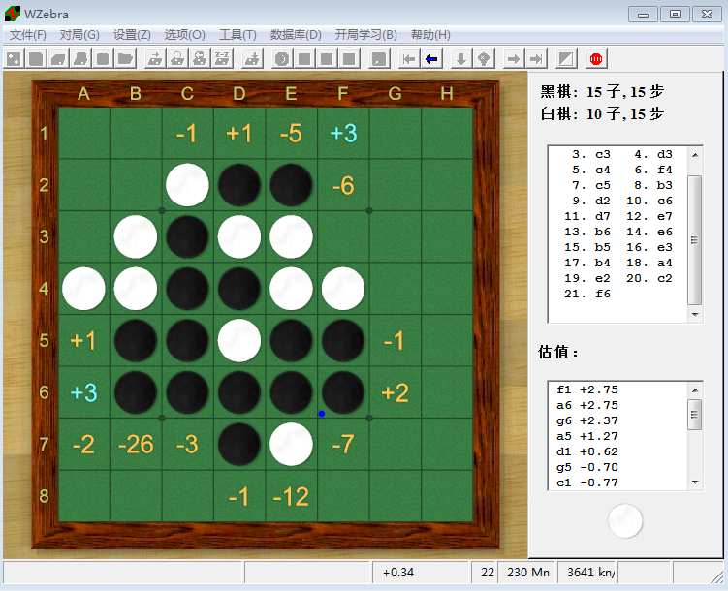Maximize the WZebra window

(675, 15)
